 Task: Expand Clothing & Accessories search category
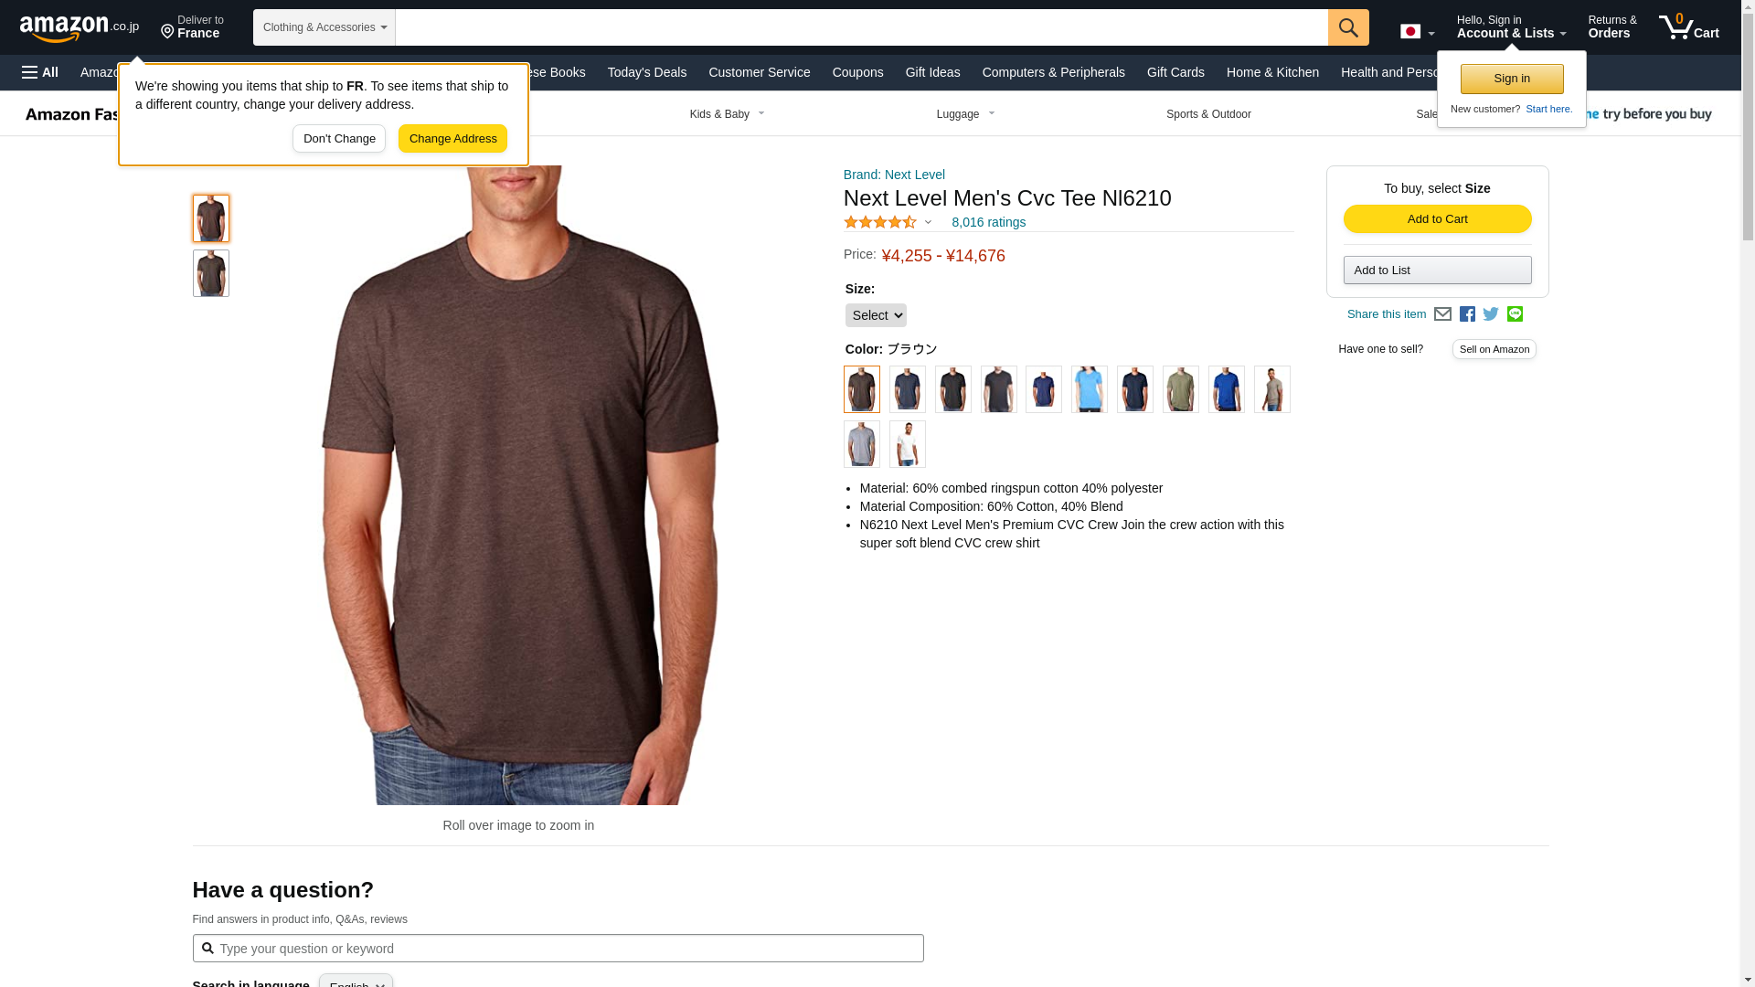(324, 27)
